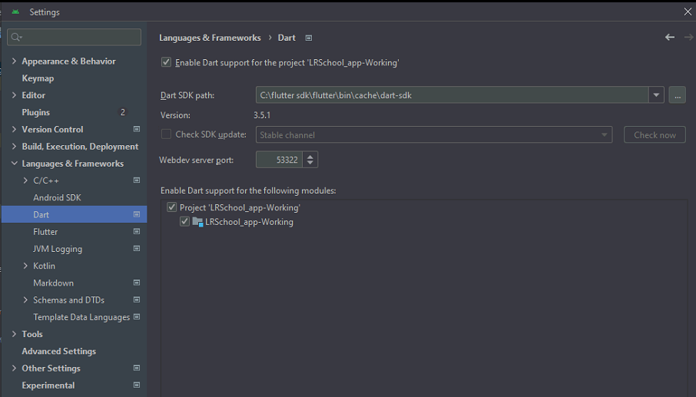
Task: Open the Dart SDK path dropdown
Action: click(656, 95)
